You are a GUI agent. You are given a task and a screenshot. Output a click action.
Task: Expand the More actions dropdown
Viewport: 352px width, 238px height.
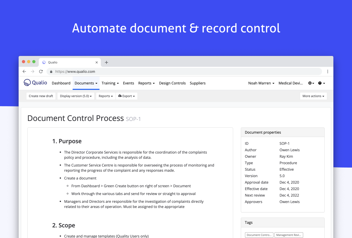(313, 96)
